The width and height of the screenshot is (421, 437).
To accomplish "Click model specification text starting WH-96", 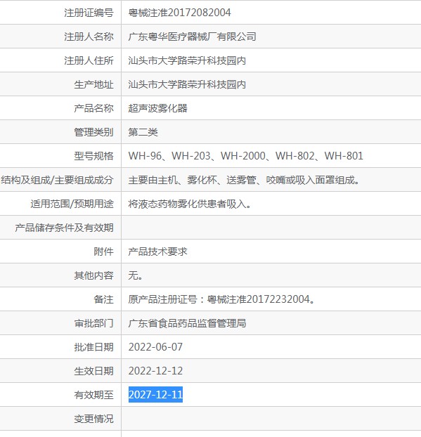I will (245, 156).
